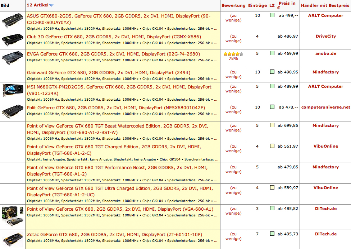Click the price ab 495,73
The image size is (351, 249).
[288, 234]
